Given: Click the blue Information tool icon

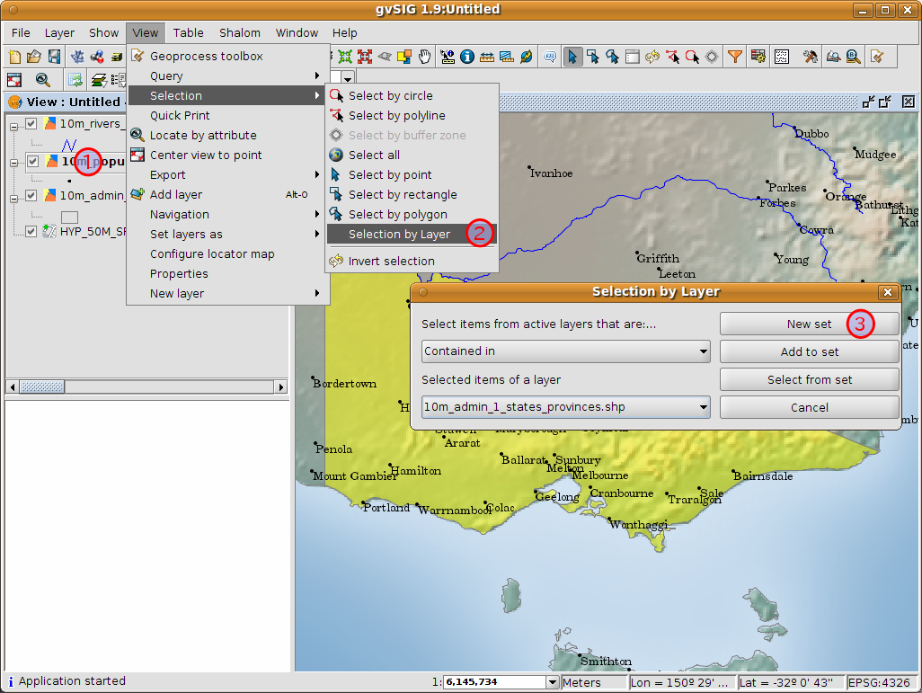Looking at the screenshot, I should coord(467,57).
